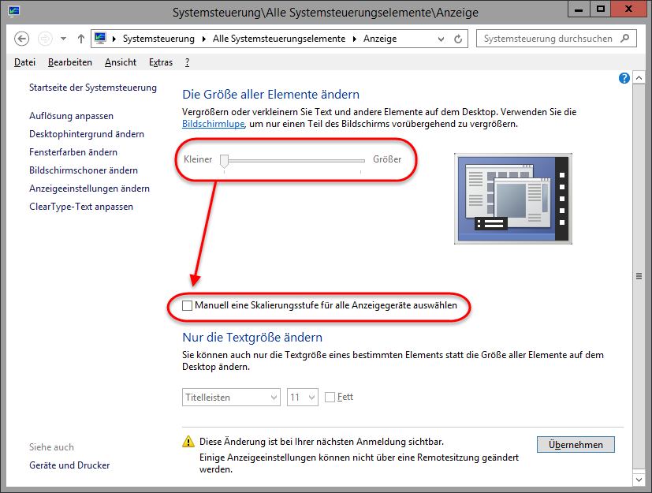Click the Übernehmen button
The width and height of the screenshot is (652, 493).
(x=576, y=445)
